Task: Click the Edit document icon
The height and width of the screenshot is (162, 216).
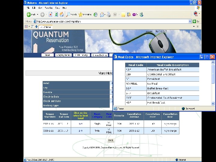Action: pyautogui.click(x=115, y=14)
